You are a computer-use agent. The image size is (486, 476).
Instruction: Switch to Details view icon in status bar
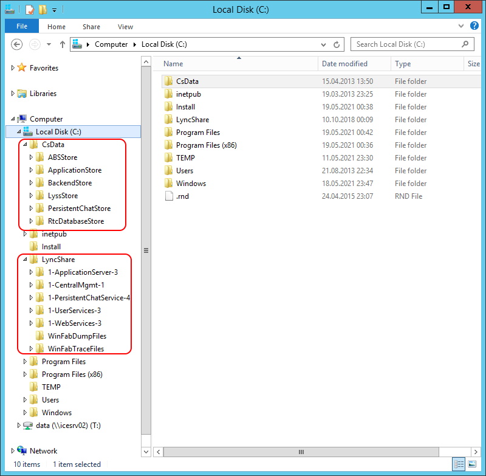pos(459,464)
